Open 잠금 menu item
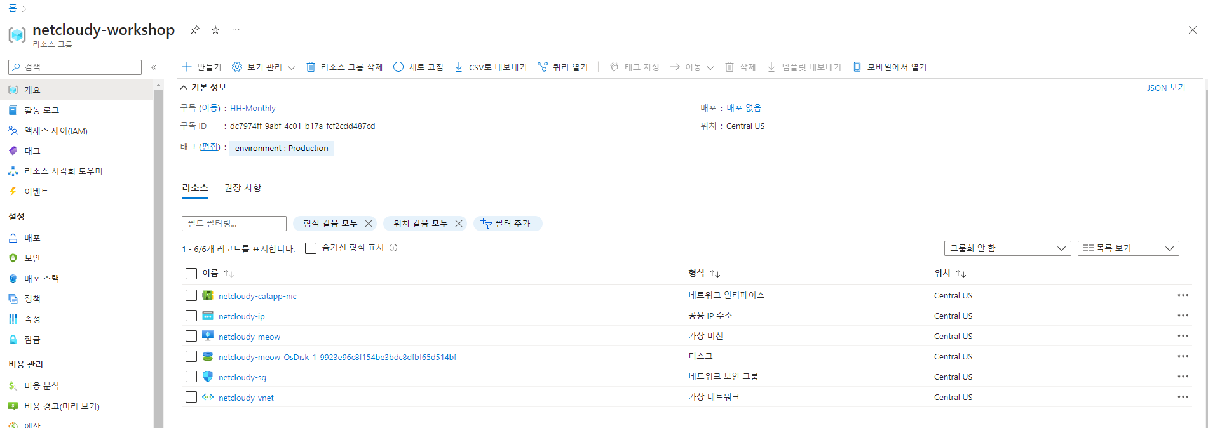This screenshot has width=1208, height=428. point(77,339)
